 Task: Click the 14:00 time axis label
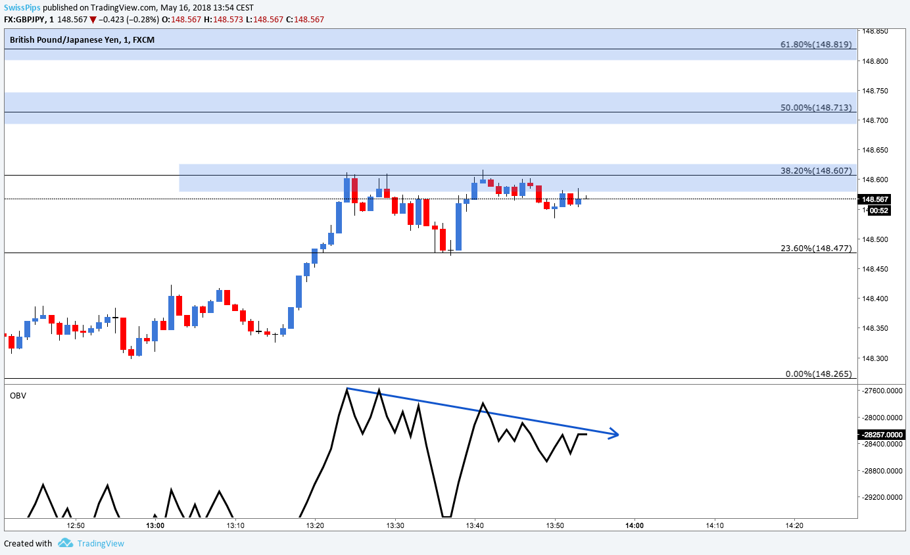635,525
